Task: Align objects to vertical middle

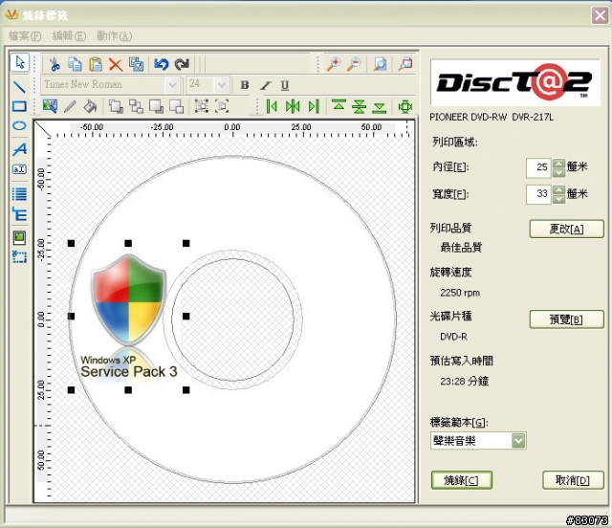Action: [360, 106]
